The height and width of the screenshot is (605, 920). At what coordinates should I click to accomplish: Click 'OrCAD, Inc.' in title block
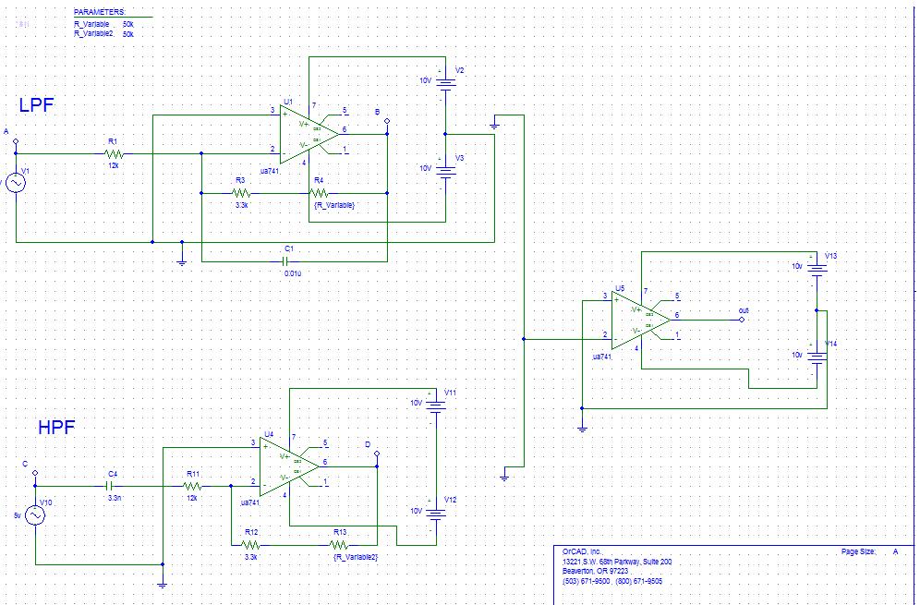(582, 551)
